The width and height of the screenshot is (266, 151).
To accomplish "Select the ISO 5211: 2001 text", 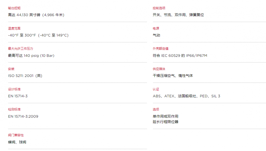I will point(21,76).
